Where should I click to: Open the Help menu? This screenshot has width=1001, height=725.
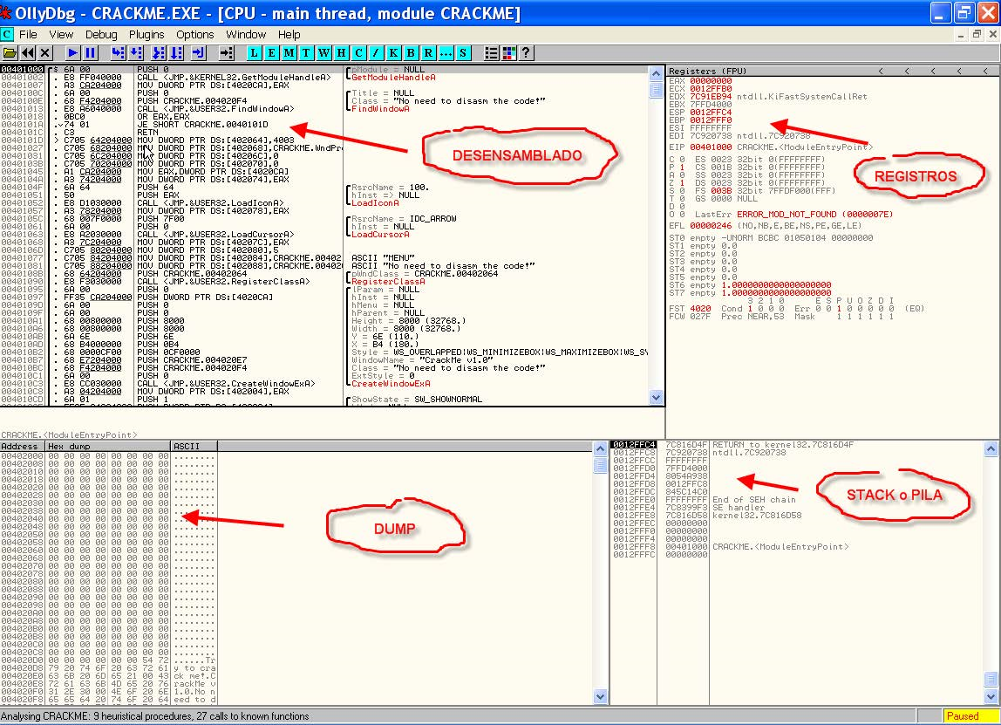point(289,35)
